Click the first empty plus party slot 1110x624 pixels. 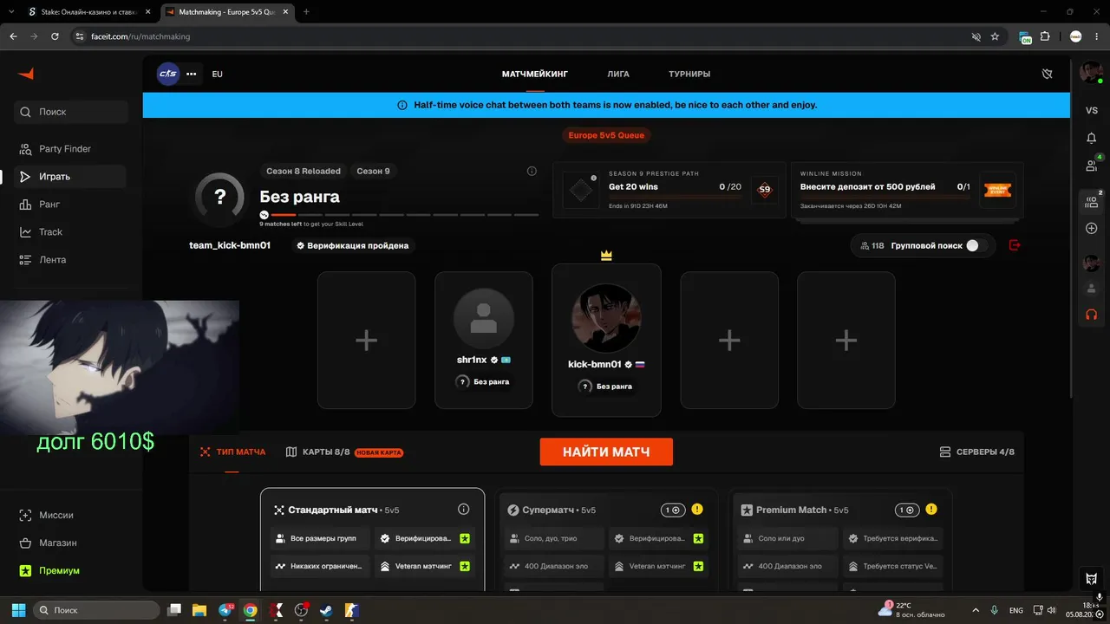tap(366, 341)
